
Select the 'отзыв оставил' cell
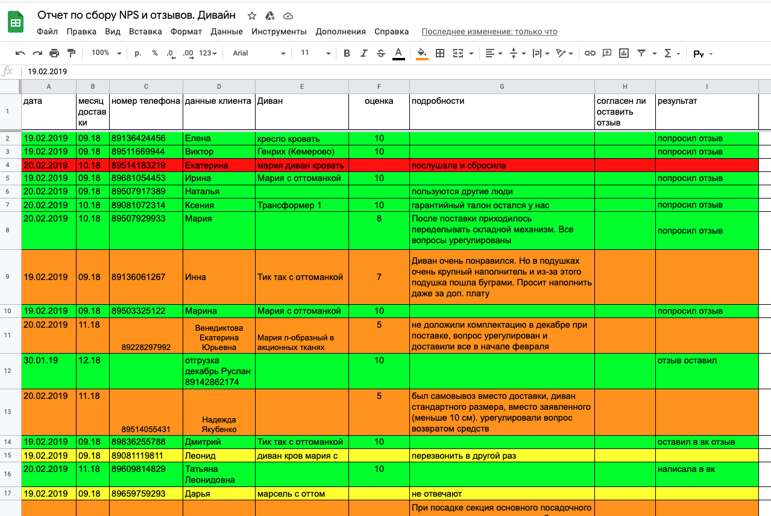click(707, 371)
